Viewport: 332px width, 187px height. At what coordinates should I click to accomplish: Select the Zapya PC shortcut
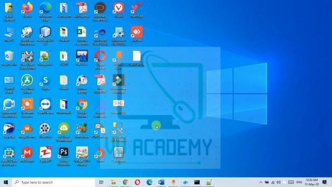pyautogui.click(x=45, y=155)
